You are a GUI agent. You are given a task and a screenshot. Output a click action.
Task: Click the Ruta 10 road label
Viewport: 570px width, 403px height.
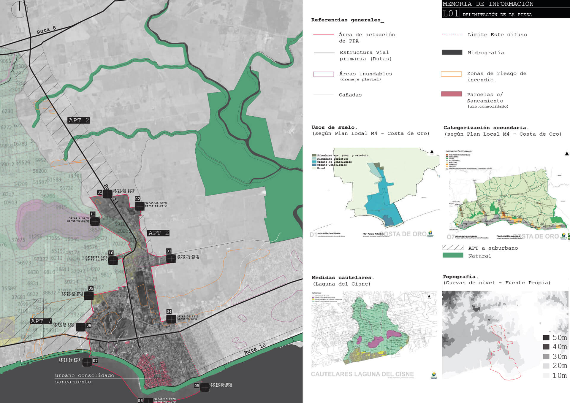255,349
